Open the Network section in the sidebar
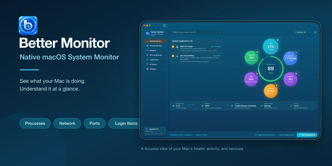 coord(155,50)
